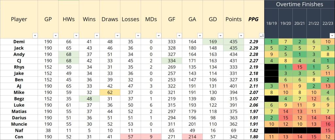Select the Overtime Finishes header cell
This screenshot has width=335, height=140.
(299, 4)
